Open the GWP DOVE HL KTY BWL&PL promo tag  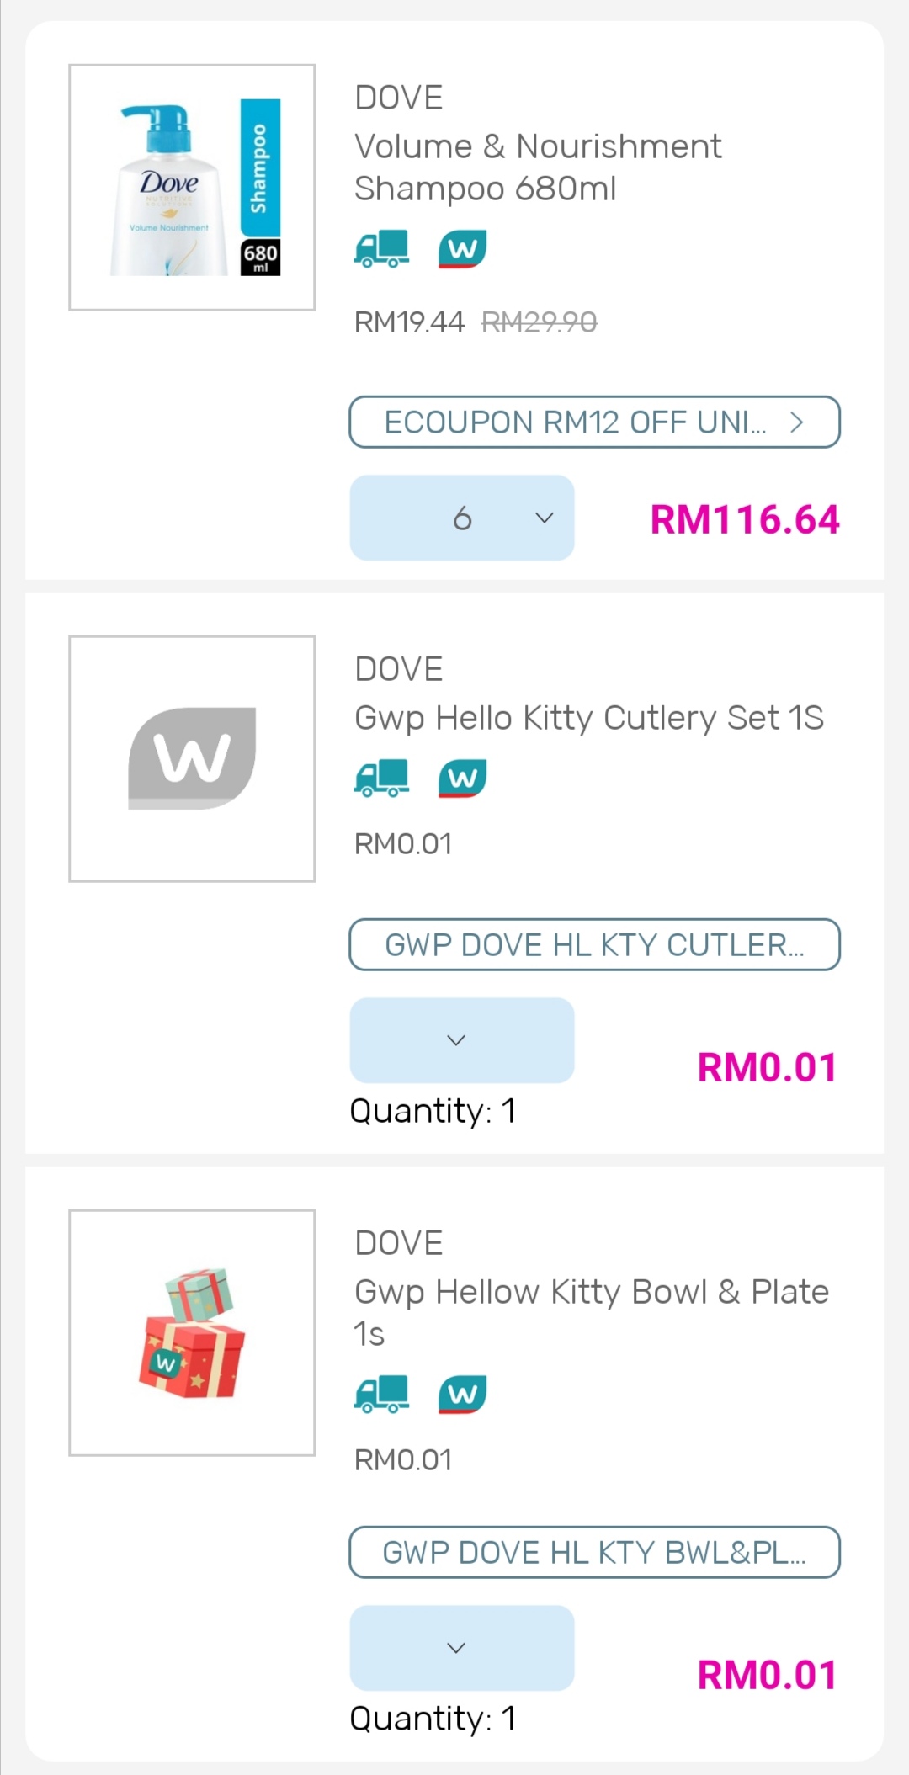pyautogui.click(x=594, y=1552)
